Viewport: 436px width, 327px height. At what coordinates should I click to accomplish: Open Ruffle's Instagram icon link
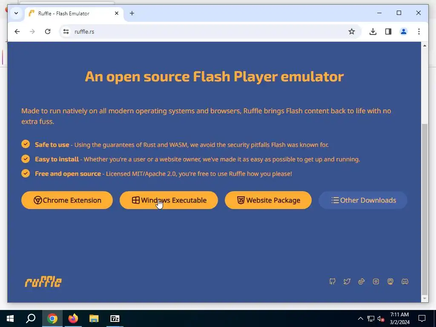coord(376,281)
